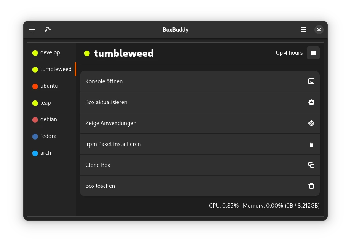Open the hamburger menu
351x246 pixels.
(303, 29)
